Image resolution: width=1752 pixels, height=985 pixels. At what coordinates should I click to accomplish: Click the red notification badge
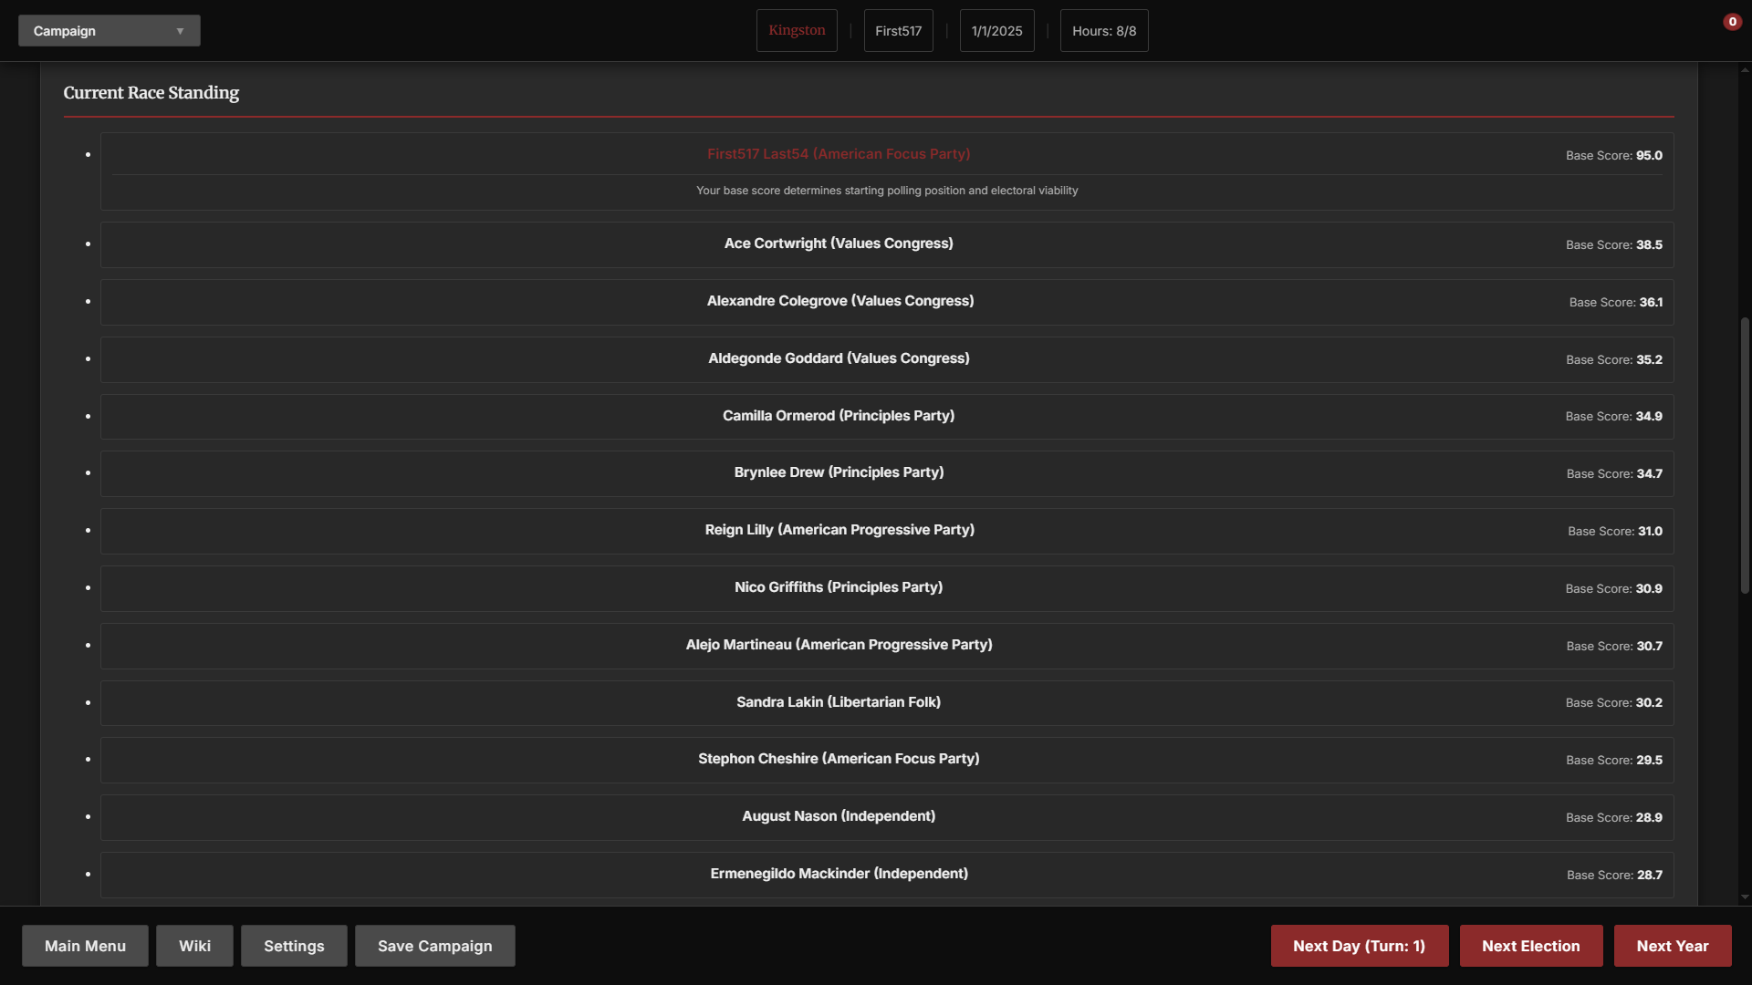click(1732, 22)
